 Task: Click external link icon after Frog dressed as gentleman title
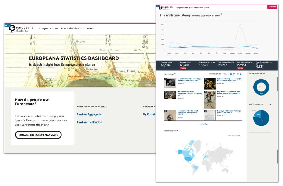click(240, 93)
